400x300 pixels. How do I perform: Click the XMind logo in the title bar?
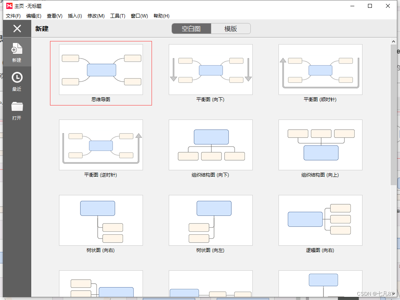9,6
